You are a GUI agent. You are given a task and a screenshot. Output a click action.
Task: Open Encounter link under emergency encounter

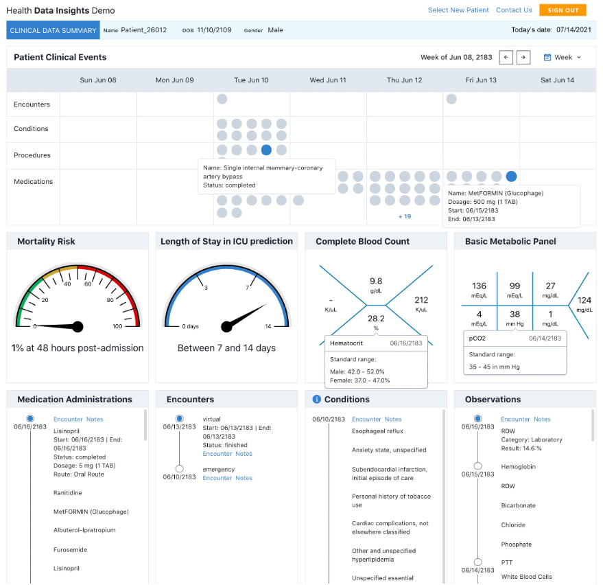tap(217, 478)
